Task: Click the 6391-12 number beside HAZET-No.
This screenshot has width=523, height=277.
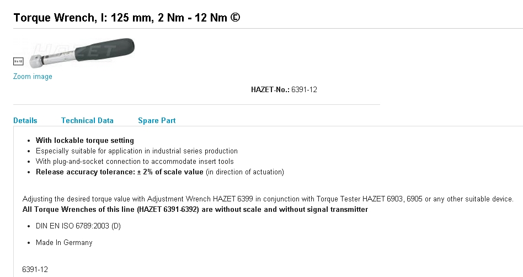Action: (x=304, y=89)
